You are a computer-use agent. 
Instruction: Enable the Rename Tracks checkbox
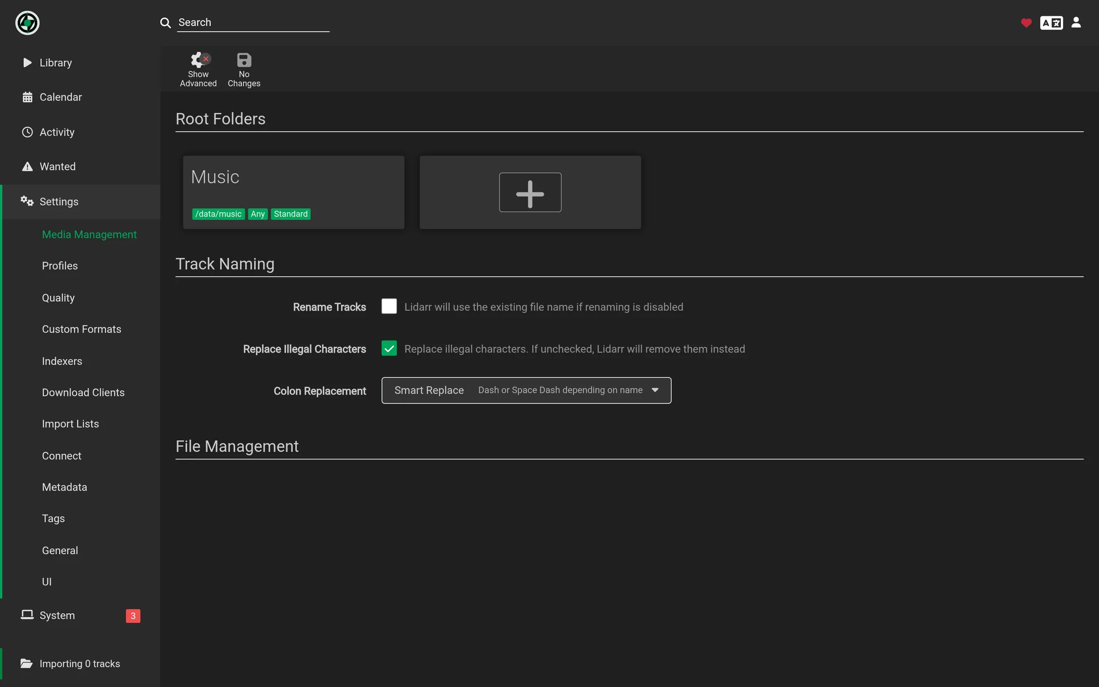389,306
